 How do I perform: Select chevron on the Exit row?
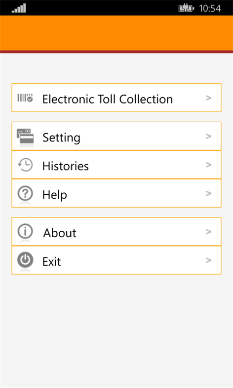pyautogui.click(x=208, y=260)
